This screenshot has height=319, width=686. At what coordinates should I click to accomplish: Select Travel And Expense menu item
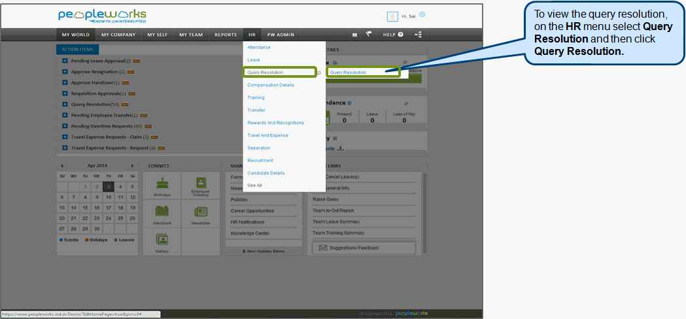click(267, 135)
